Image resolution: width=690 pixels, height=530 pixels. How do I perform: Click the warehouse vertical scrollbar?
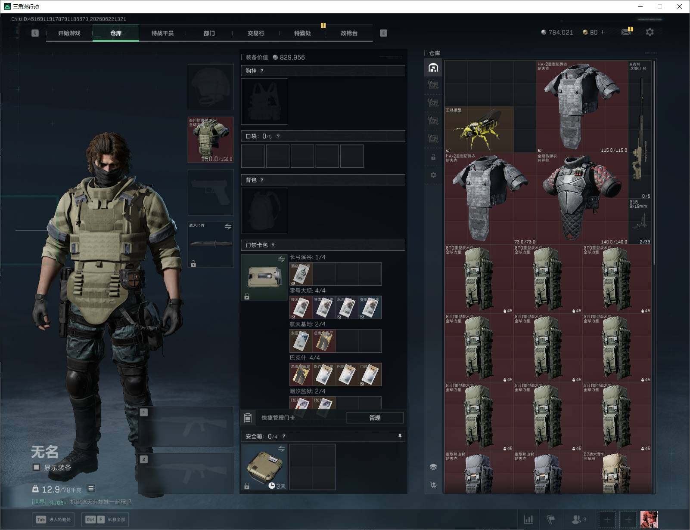coord(654,163)
